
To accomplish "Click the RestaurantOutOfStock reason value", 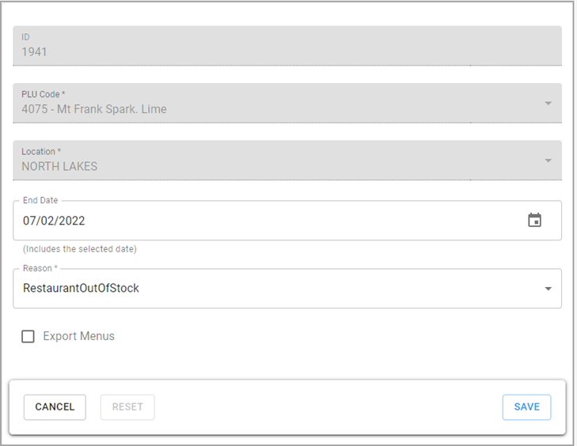I will click(x=81, y=289).
